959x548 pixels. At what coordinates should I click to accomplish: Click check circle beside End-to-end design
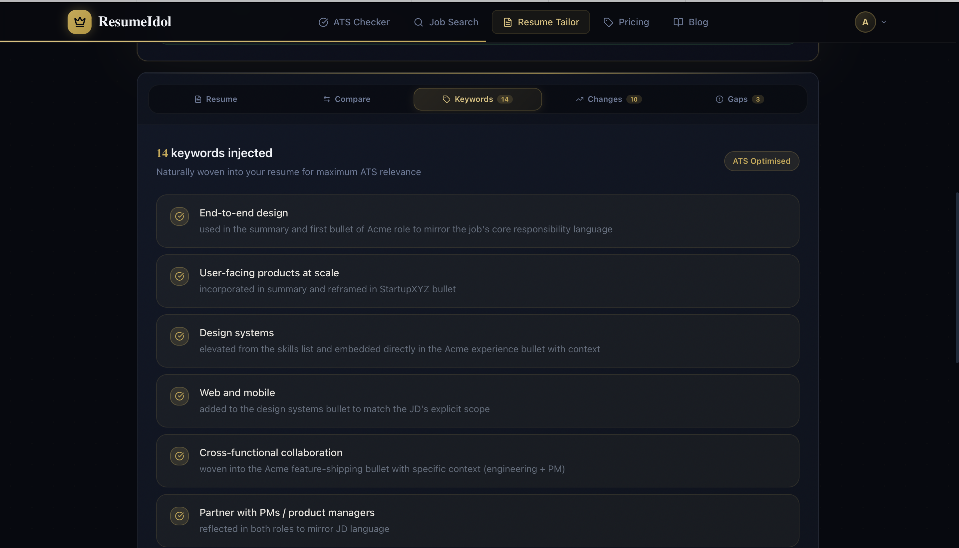179,216
